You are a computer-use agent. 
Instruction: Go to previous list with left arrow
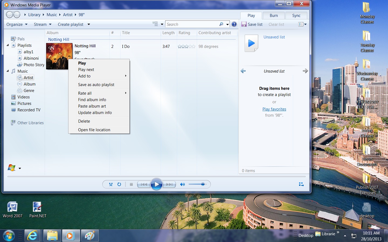pos(243,71)
